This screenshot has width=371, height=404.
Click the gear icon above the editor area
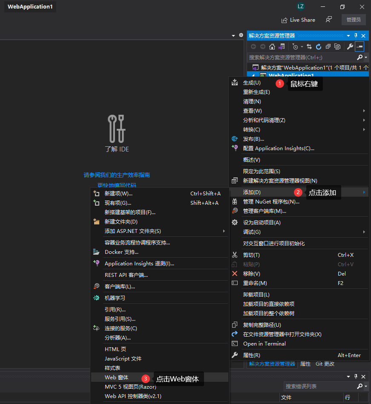coord(241,35)
